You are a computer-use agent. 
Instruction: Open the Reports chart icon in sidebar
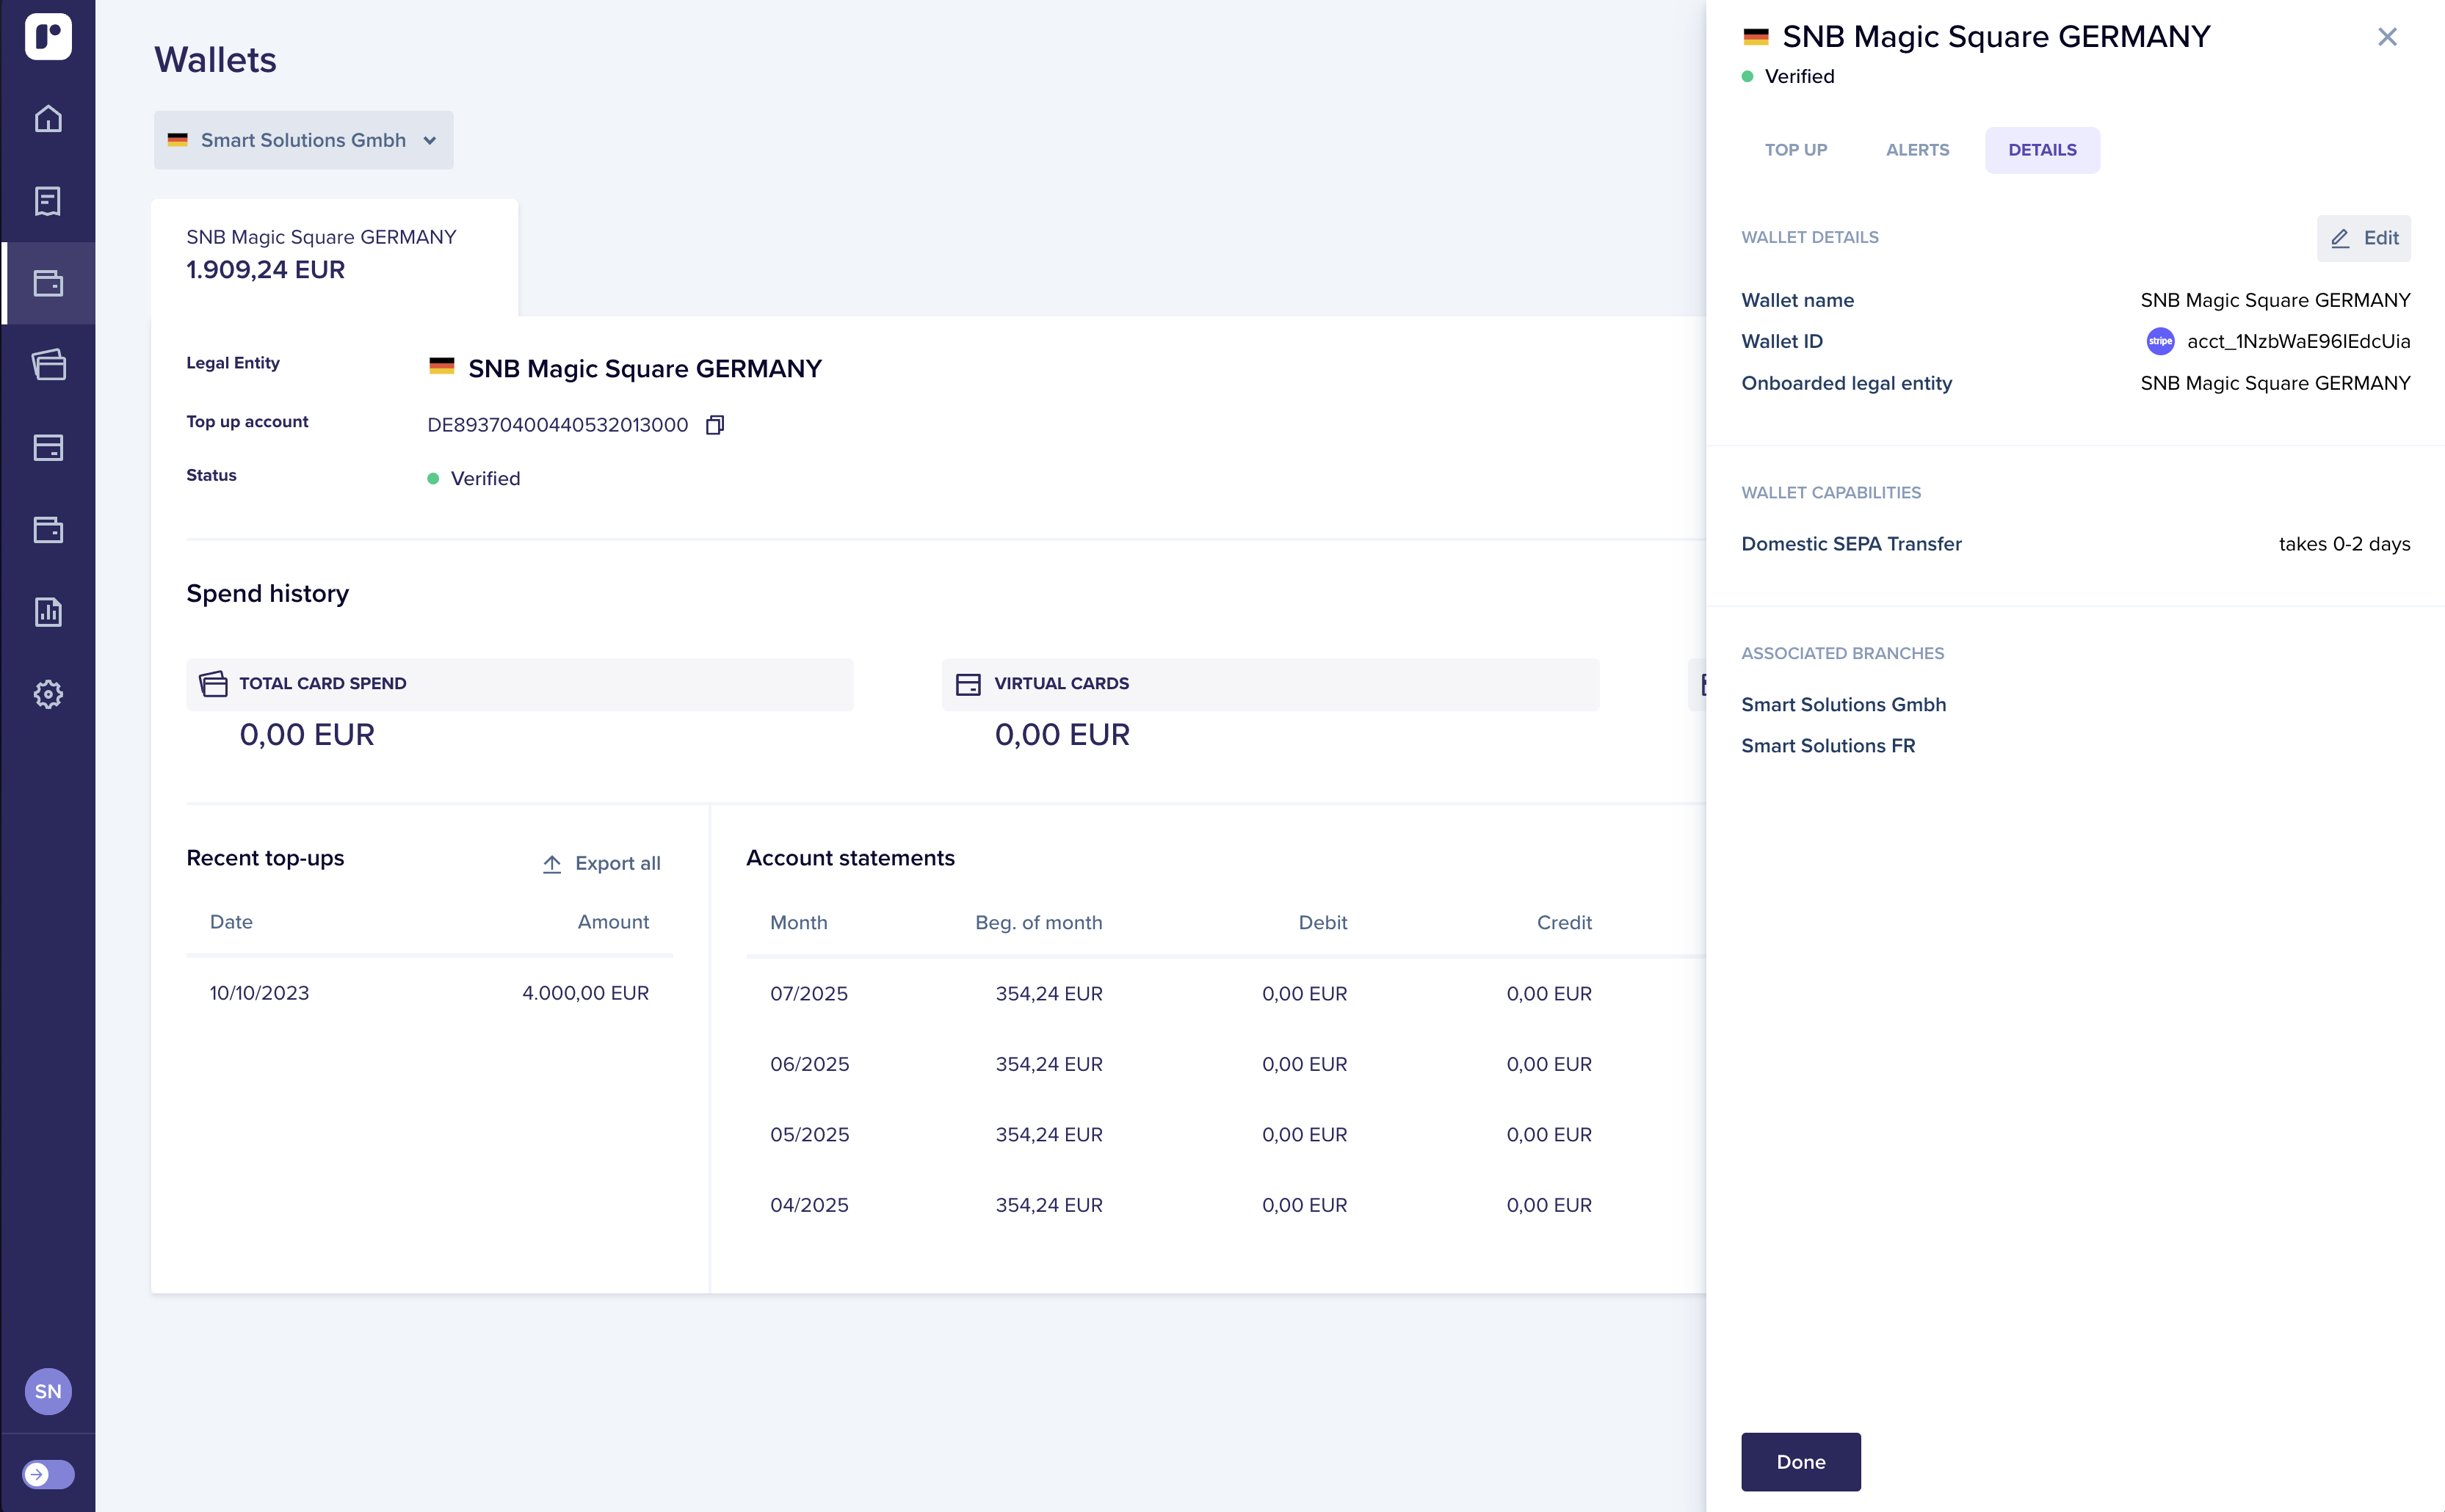coord(48,611)
